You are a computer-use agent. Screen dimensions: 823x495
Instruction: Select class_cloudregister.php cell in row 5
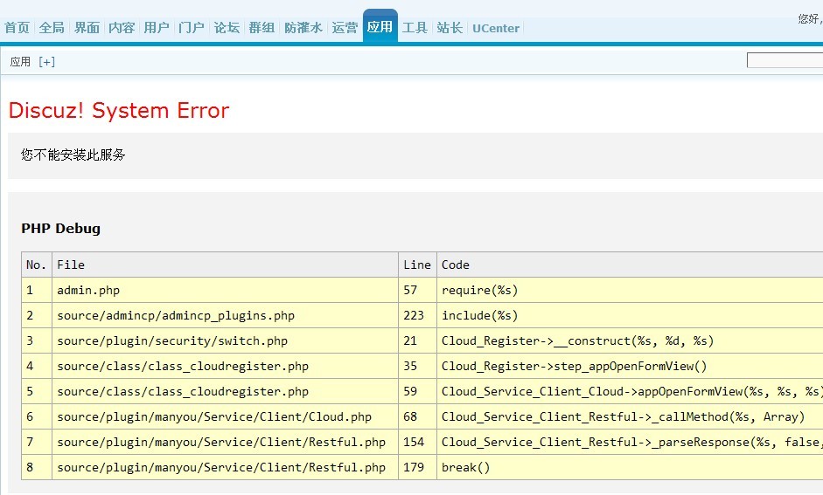click(x=225, y=391)
